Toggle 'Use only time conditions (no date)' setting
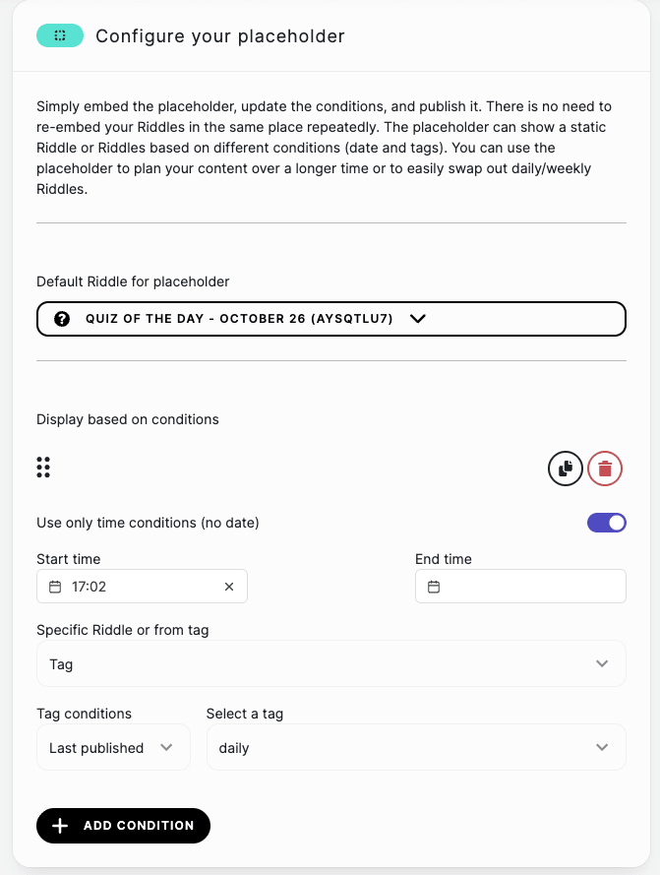 pos(607,523)
